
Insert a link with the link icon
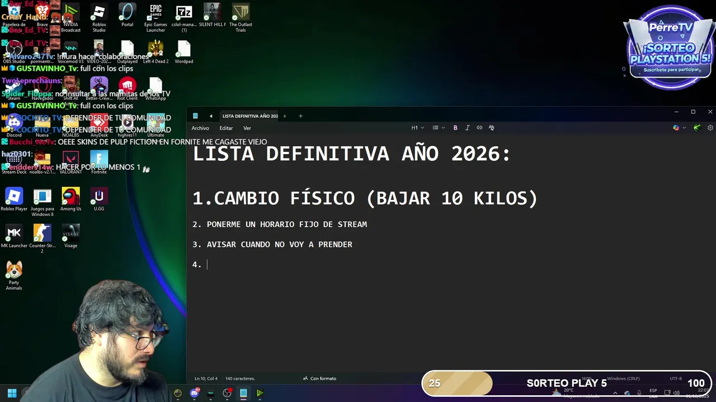479,128
